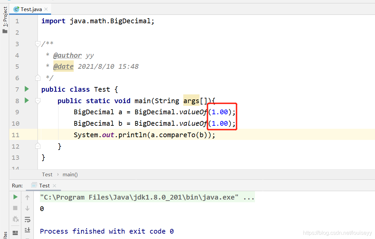375x239 pixels.
Task: Click 'Process finished with exit code 0' text
Action: click(x=107, y=231)
